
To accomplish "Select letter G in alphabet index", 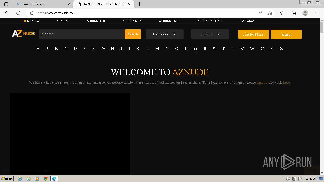I will tap(103, 49).
